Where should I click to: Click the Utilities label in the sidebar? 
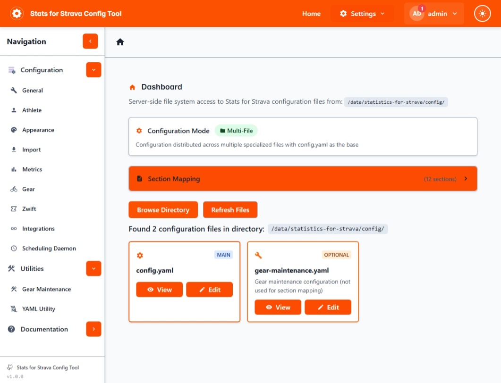(32, 269)
